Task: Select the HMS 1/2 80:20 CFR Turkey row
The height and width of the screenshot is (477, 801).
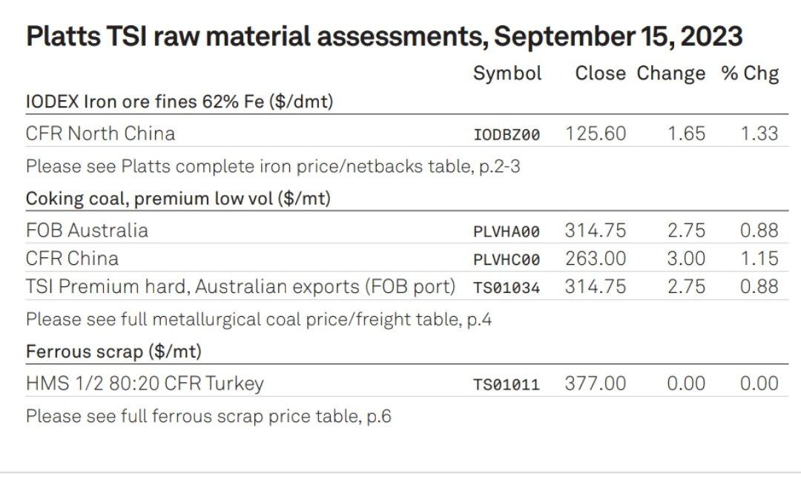Action: click(x=406, y=384)
